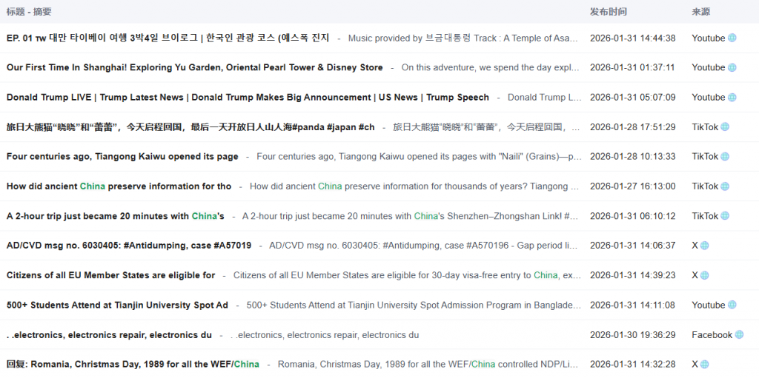Click globe icon beside Youtube in Taipei vlog row

[x=732, y=38]
